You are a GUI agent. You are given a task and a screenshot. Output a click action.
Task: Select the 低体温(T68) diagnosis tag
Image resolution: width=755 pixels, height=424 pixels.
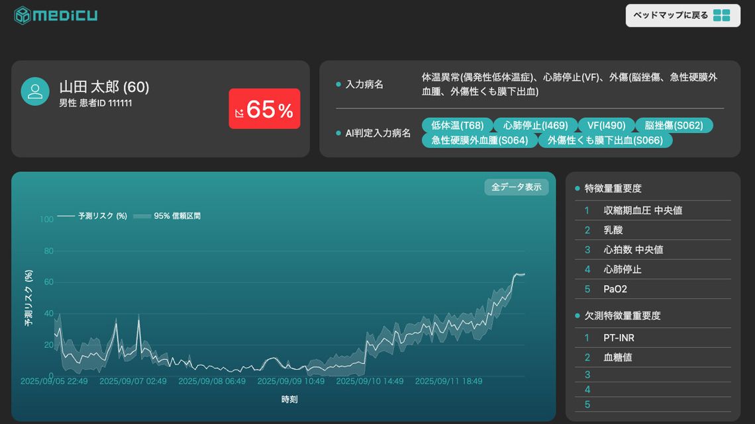click(x=457, y=125)
